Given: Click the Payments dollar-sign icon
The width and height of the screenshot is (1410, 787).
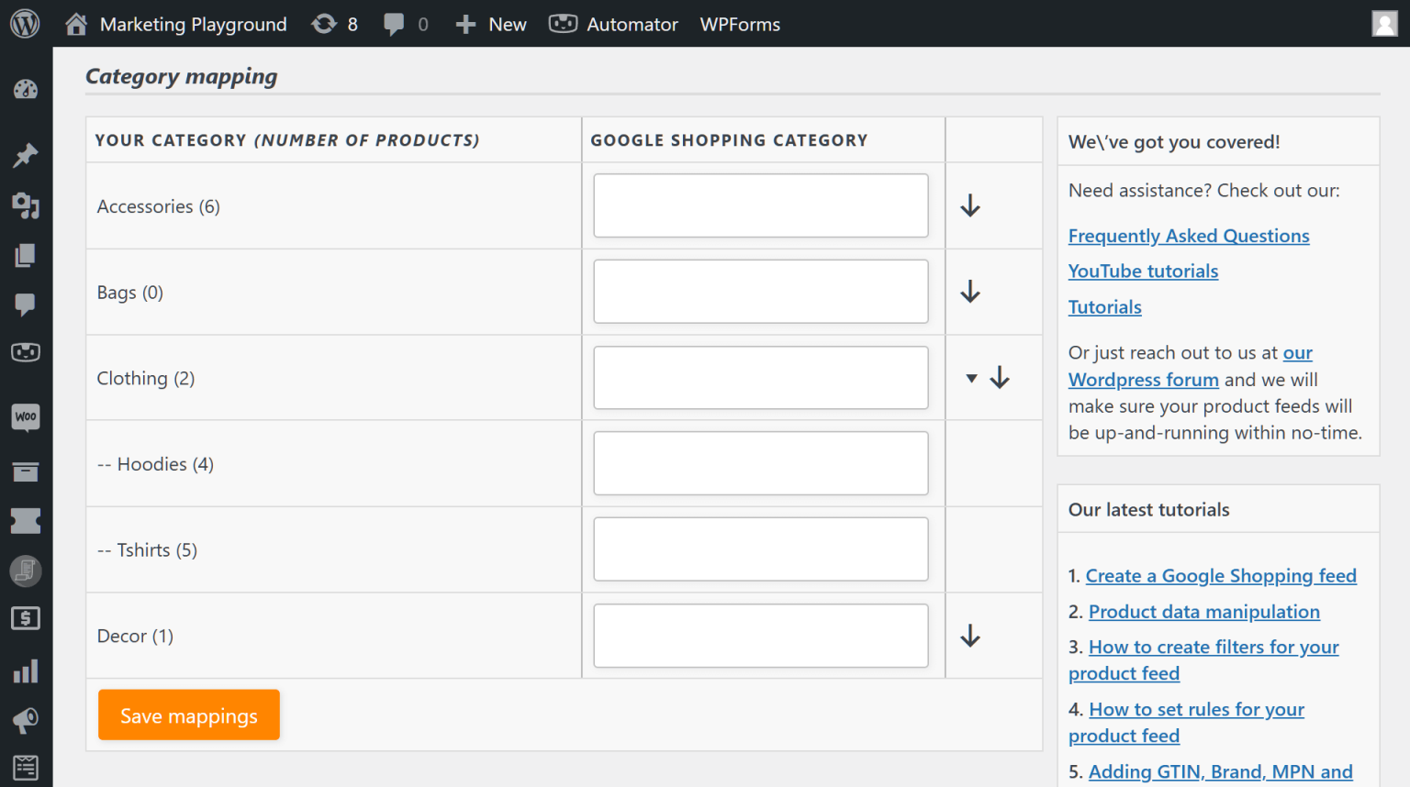Looking at the screenshot, I should point(26,618).
